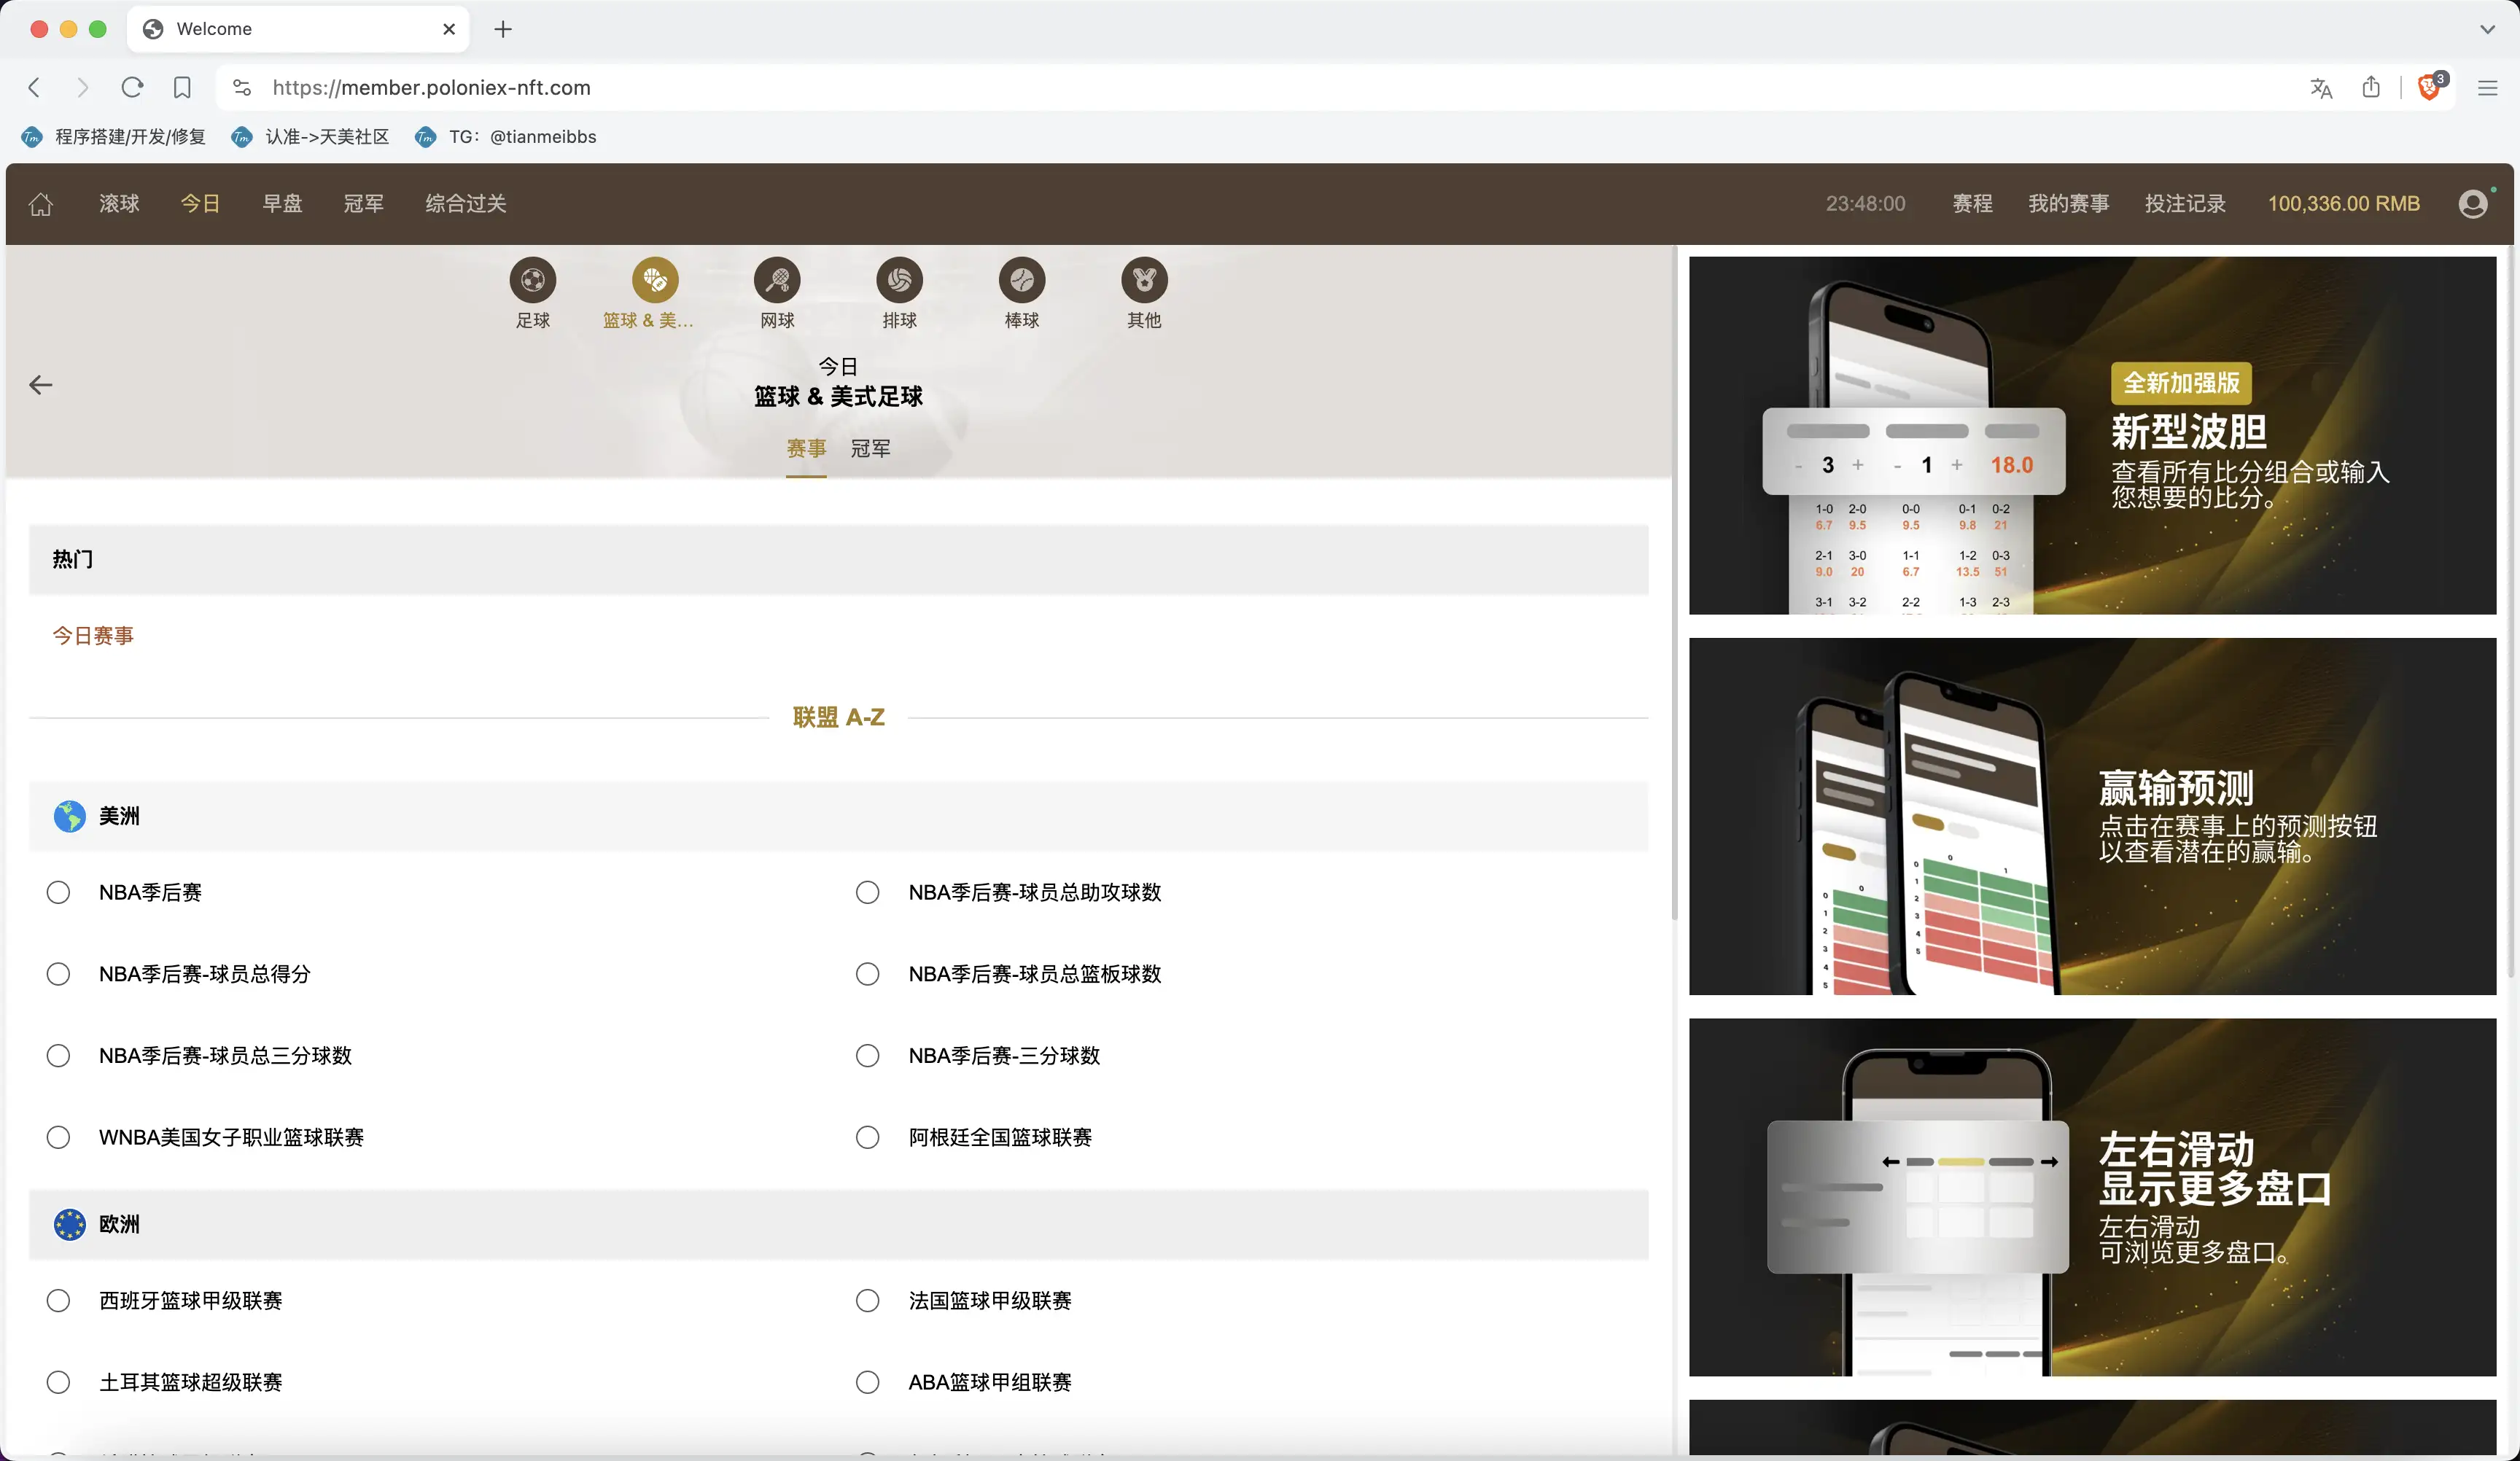Viewport: 2520px width, 1461px height.
Task: Open the site settings icon in address bar
Action: click(242, 88)
